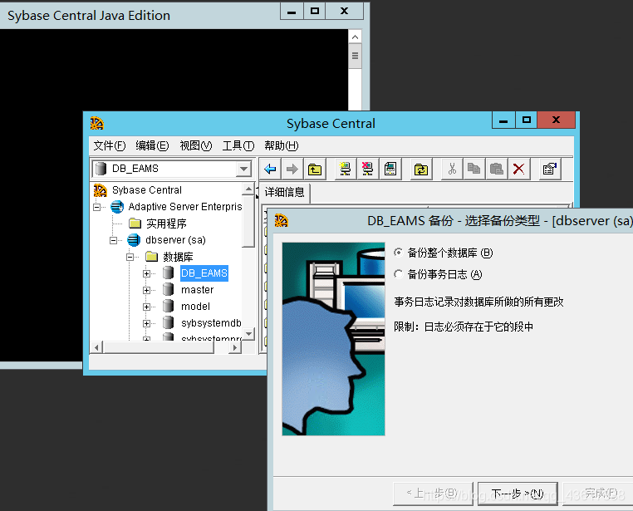Click the backup wizard dialog title icon
633x511 pixels.
pos(282,220)
